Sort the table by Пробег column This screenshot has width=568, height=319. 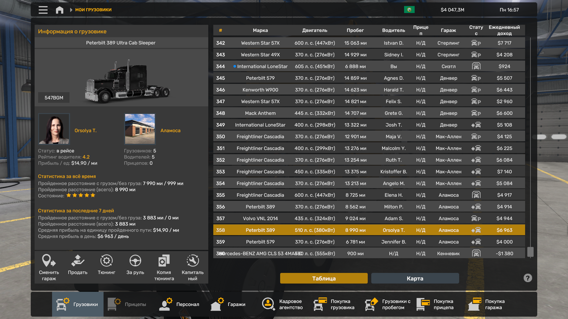(355, 30)
